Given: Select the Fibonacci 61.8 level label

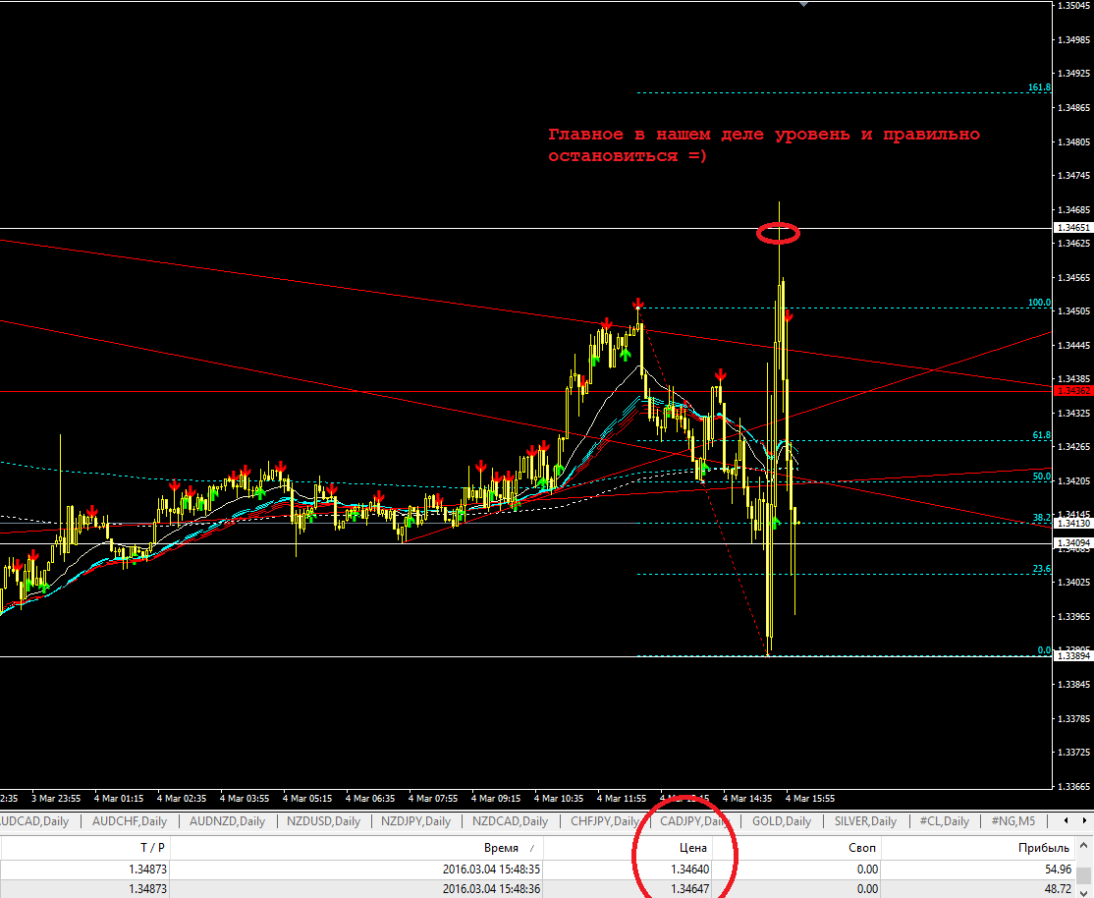Looking at the screenshot, I should 1042,435.
